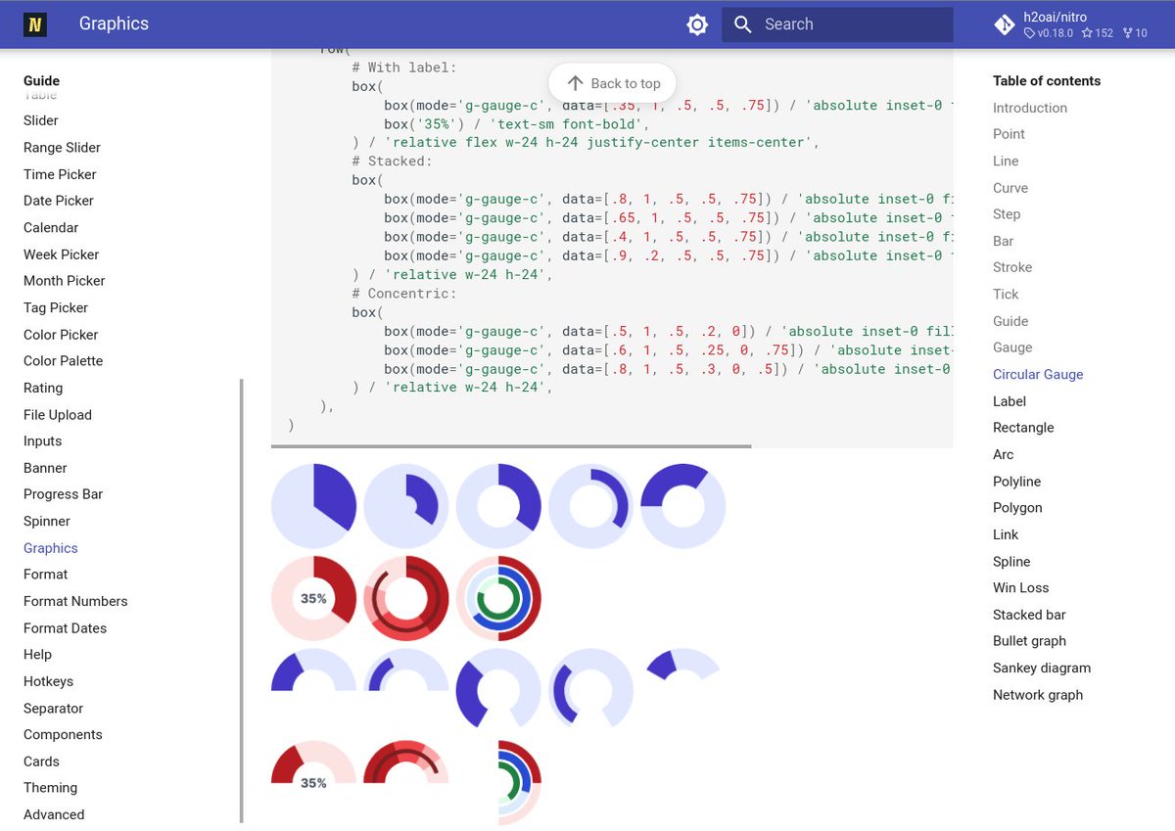Open Components in sidebar
This screenshot has height=831, width=1175.
click(63, 735)
